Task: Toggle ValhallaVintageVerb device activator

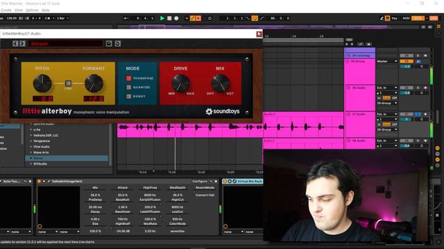Action: click(x=39, y=181)
